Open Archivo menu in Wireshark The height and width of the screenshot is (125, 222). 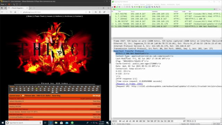click(x=114, y=5)
